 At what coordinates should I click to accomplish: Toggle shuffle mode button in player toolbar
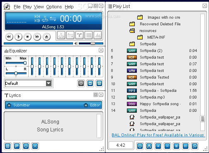61,35
